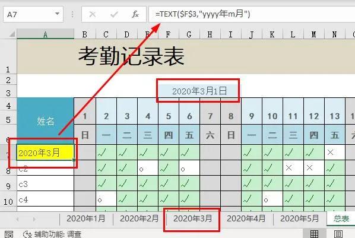The width and height of the screenshot is (355, 238).
Task: Switch to the 2020年2月 sheet tab
Action: coord(140,219)
